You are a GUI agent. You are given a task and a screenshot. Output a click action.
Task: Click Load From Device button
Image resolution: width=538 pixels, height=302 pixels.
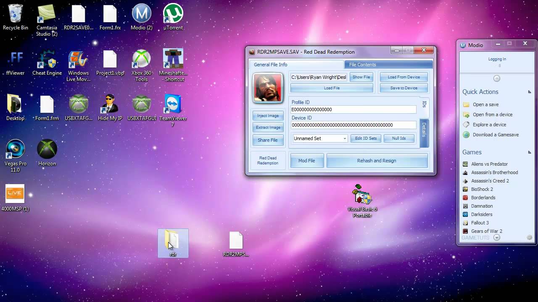tap(403, 77)
